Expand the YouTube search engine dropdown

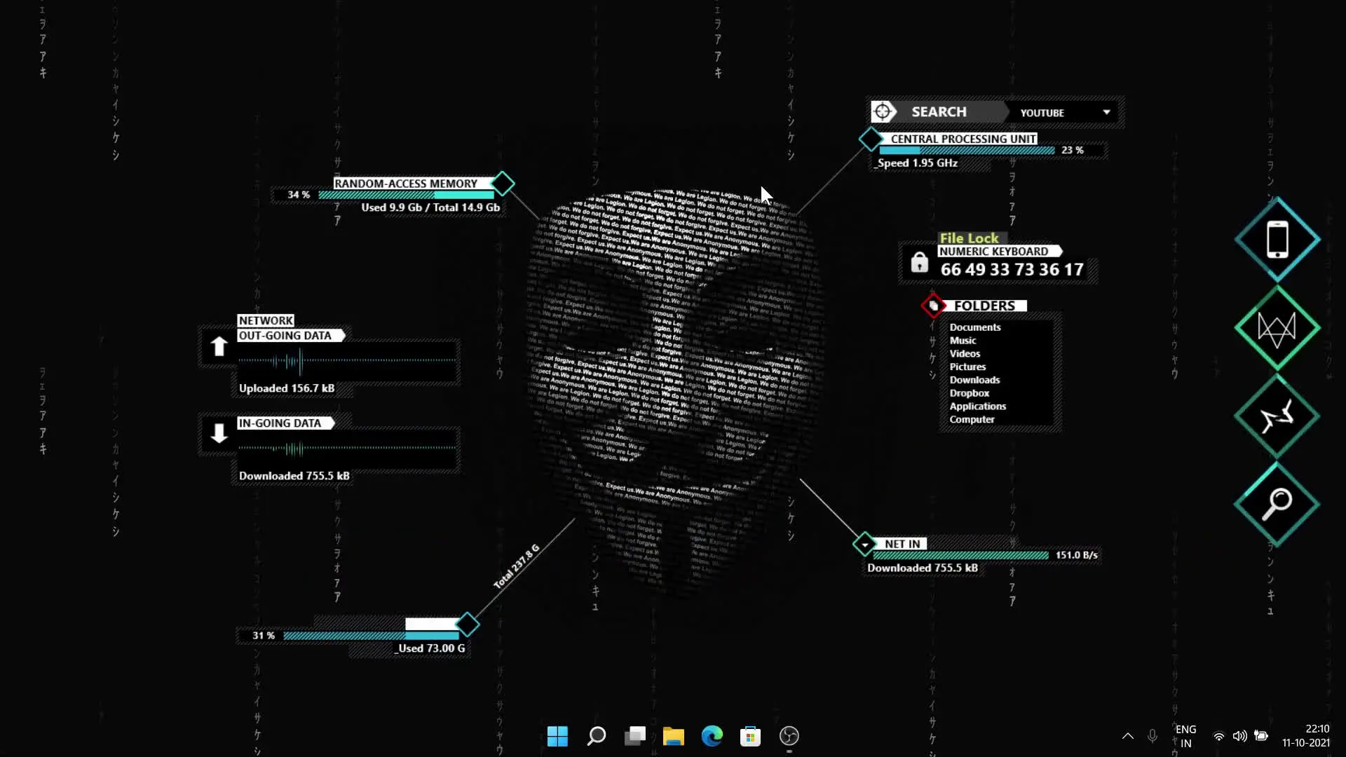pyautogui.click(x=1106, y=113)
